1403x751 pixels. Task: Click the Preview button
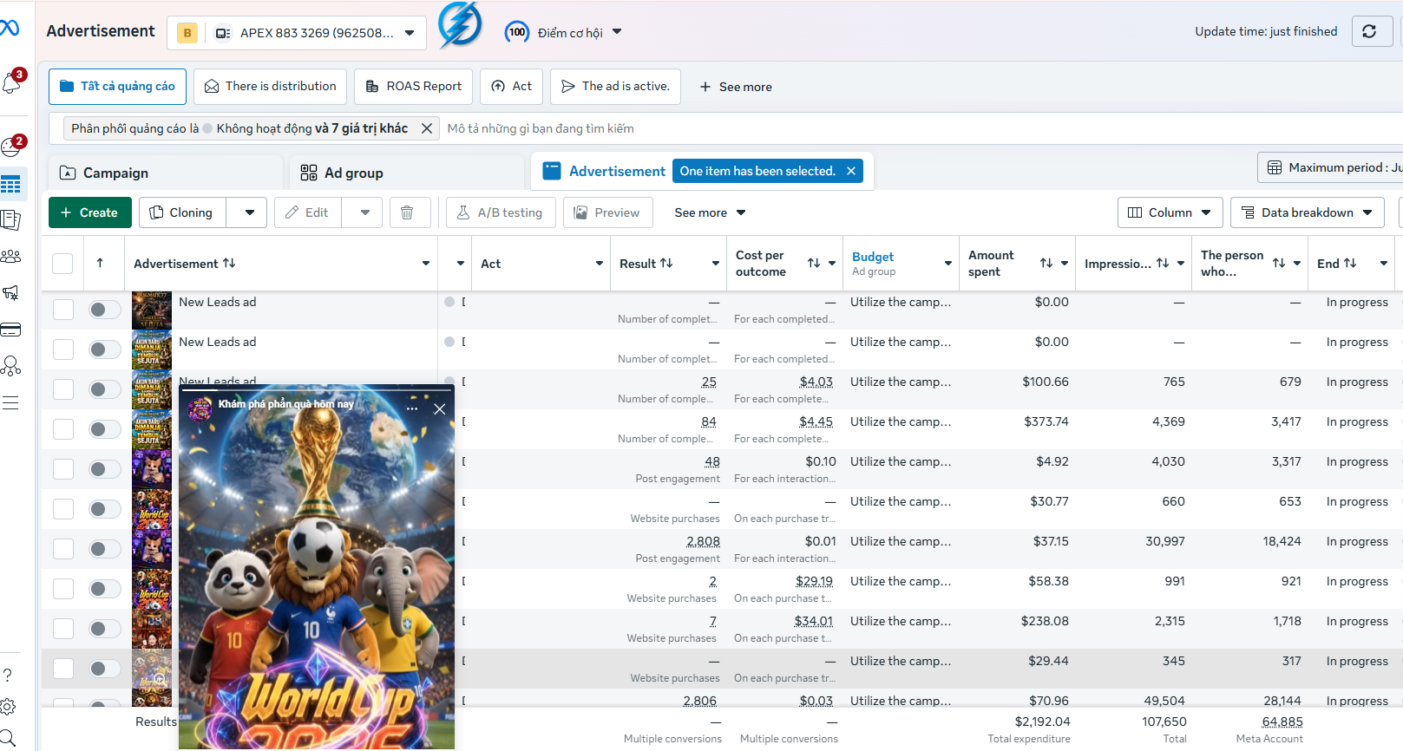click(606, 212)
